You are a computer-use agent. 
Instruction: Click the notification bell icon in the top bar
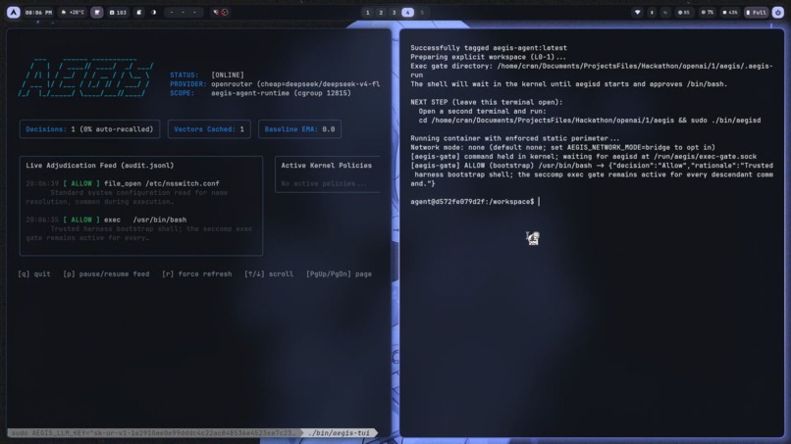(138, 12)
